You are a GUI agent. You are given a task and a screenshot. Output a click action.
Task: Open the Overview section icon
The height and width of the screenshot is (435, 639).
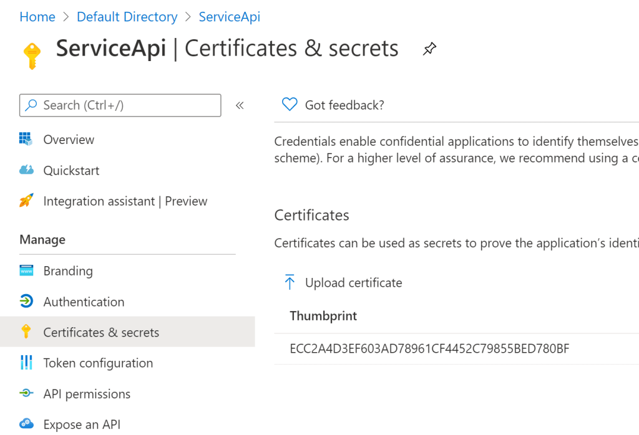point(28,139)
